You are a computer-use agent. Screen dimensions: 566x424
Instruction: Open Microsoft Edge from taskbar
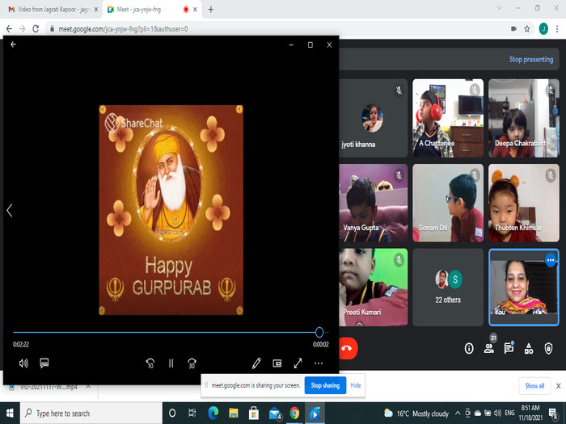pyautogui.click(x=213, y=414)
